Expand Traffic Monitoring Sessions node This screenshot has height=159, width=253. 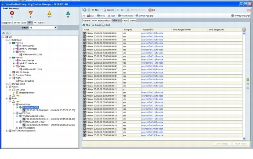coord(7,131)
